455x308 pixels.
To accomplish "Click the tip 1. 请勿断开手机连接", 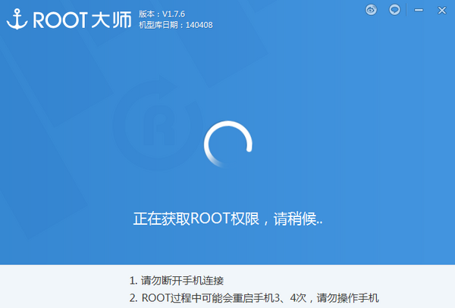I will tap(177, 281).
